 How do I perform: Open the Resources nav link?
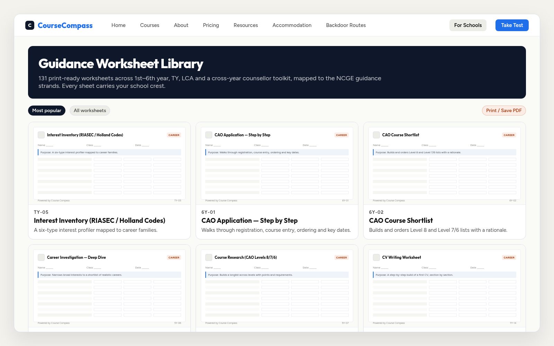click(246, 25)
